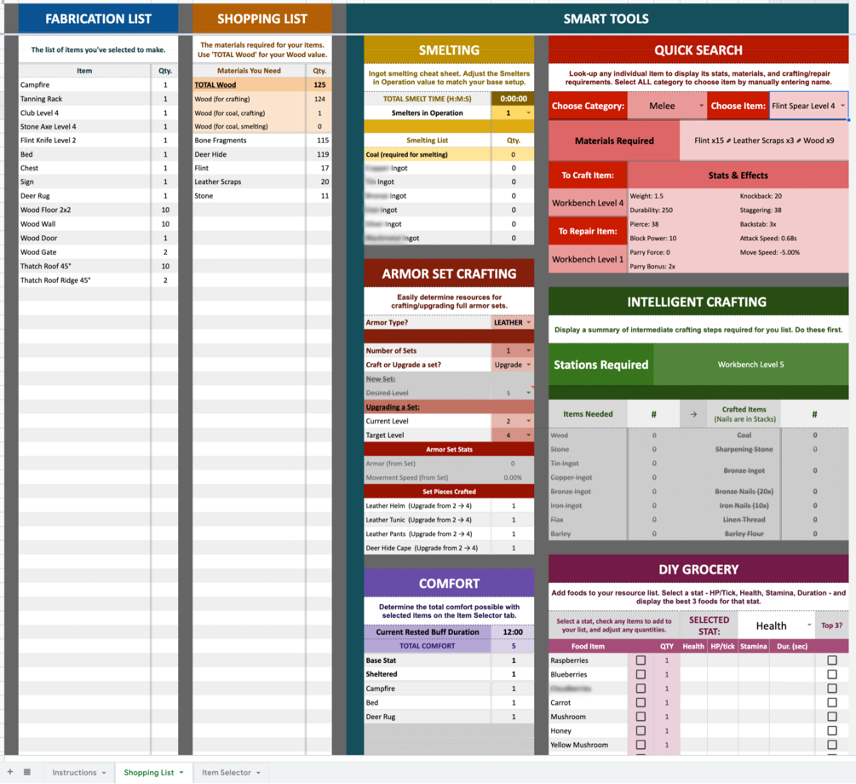Select the QUICK SEARCH header
The image size is (856, 784).
[698, 50]
